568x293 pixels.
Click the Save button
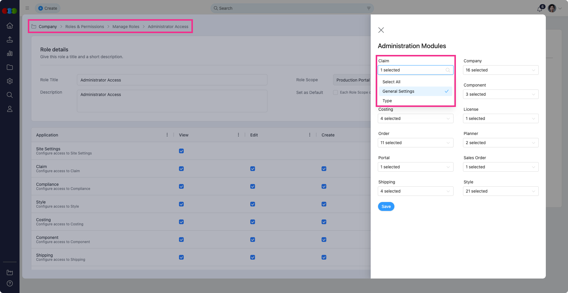tap(386, 206)
